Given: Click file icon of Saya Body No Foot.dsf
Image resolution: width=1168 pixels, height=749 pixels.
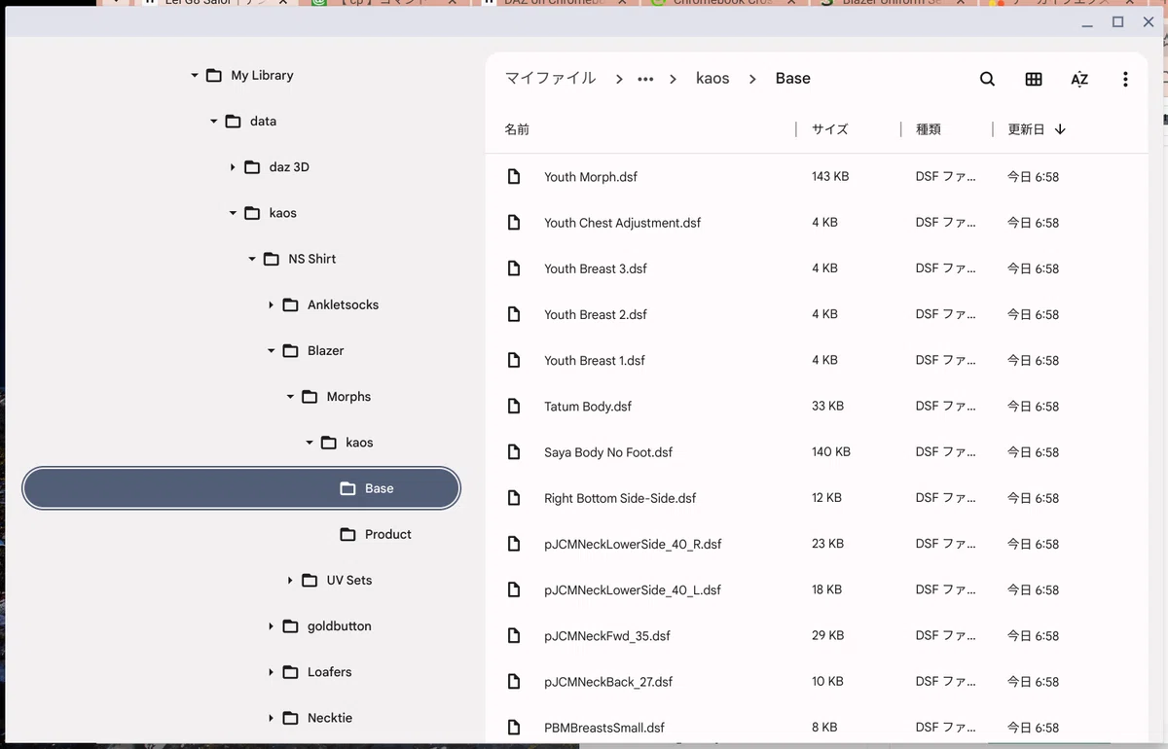Looking at the screenshot, I should coord(514,452).
